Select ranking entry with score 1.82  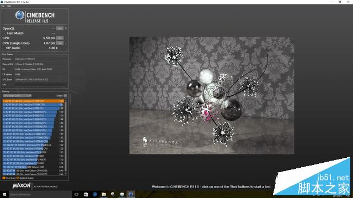(33, 108)
